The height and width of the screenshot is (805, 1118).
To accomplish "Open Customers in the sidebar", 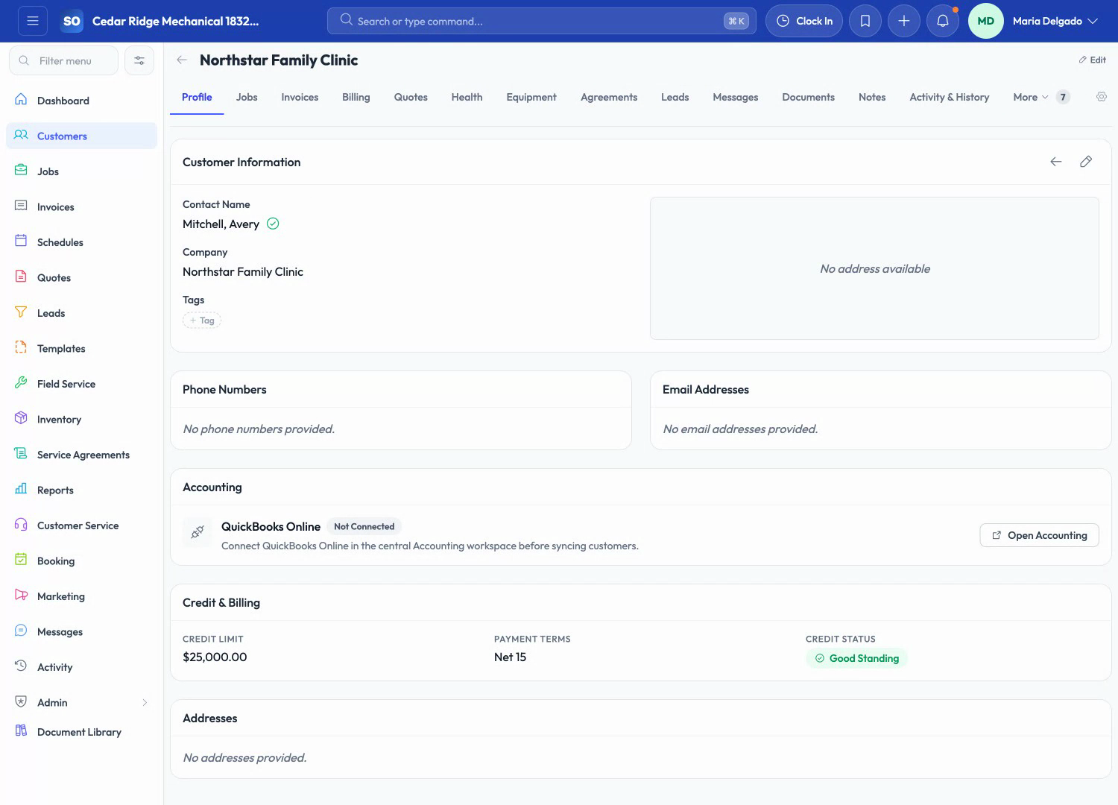I will (82, 136).
